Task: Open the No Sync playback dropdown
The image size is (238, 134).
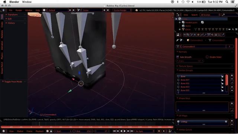Action: [x=145, y=131]
